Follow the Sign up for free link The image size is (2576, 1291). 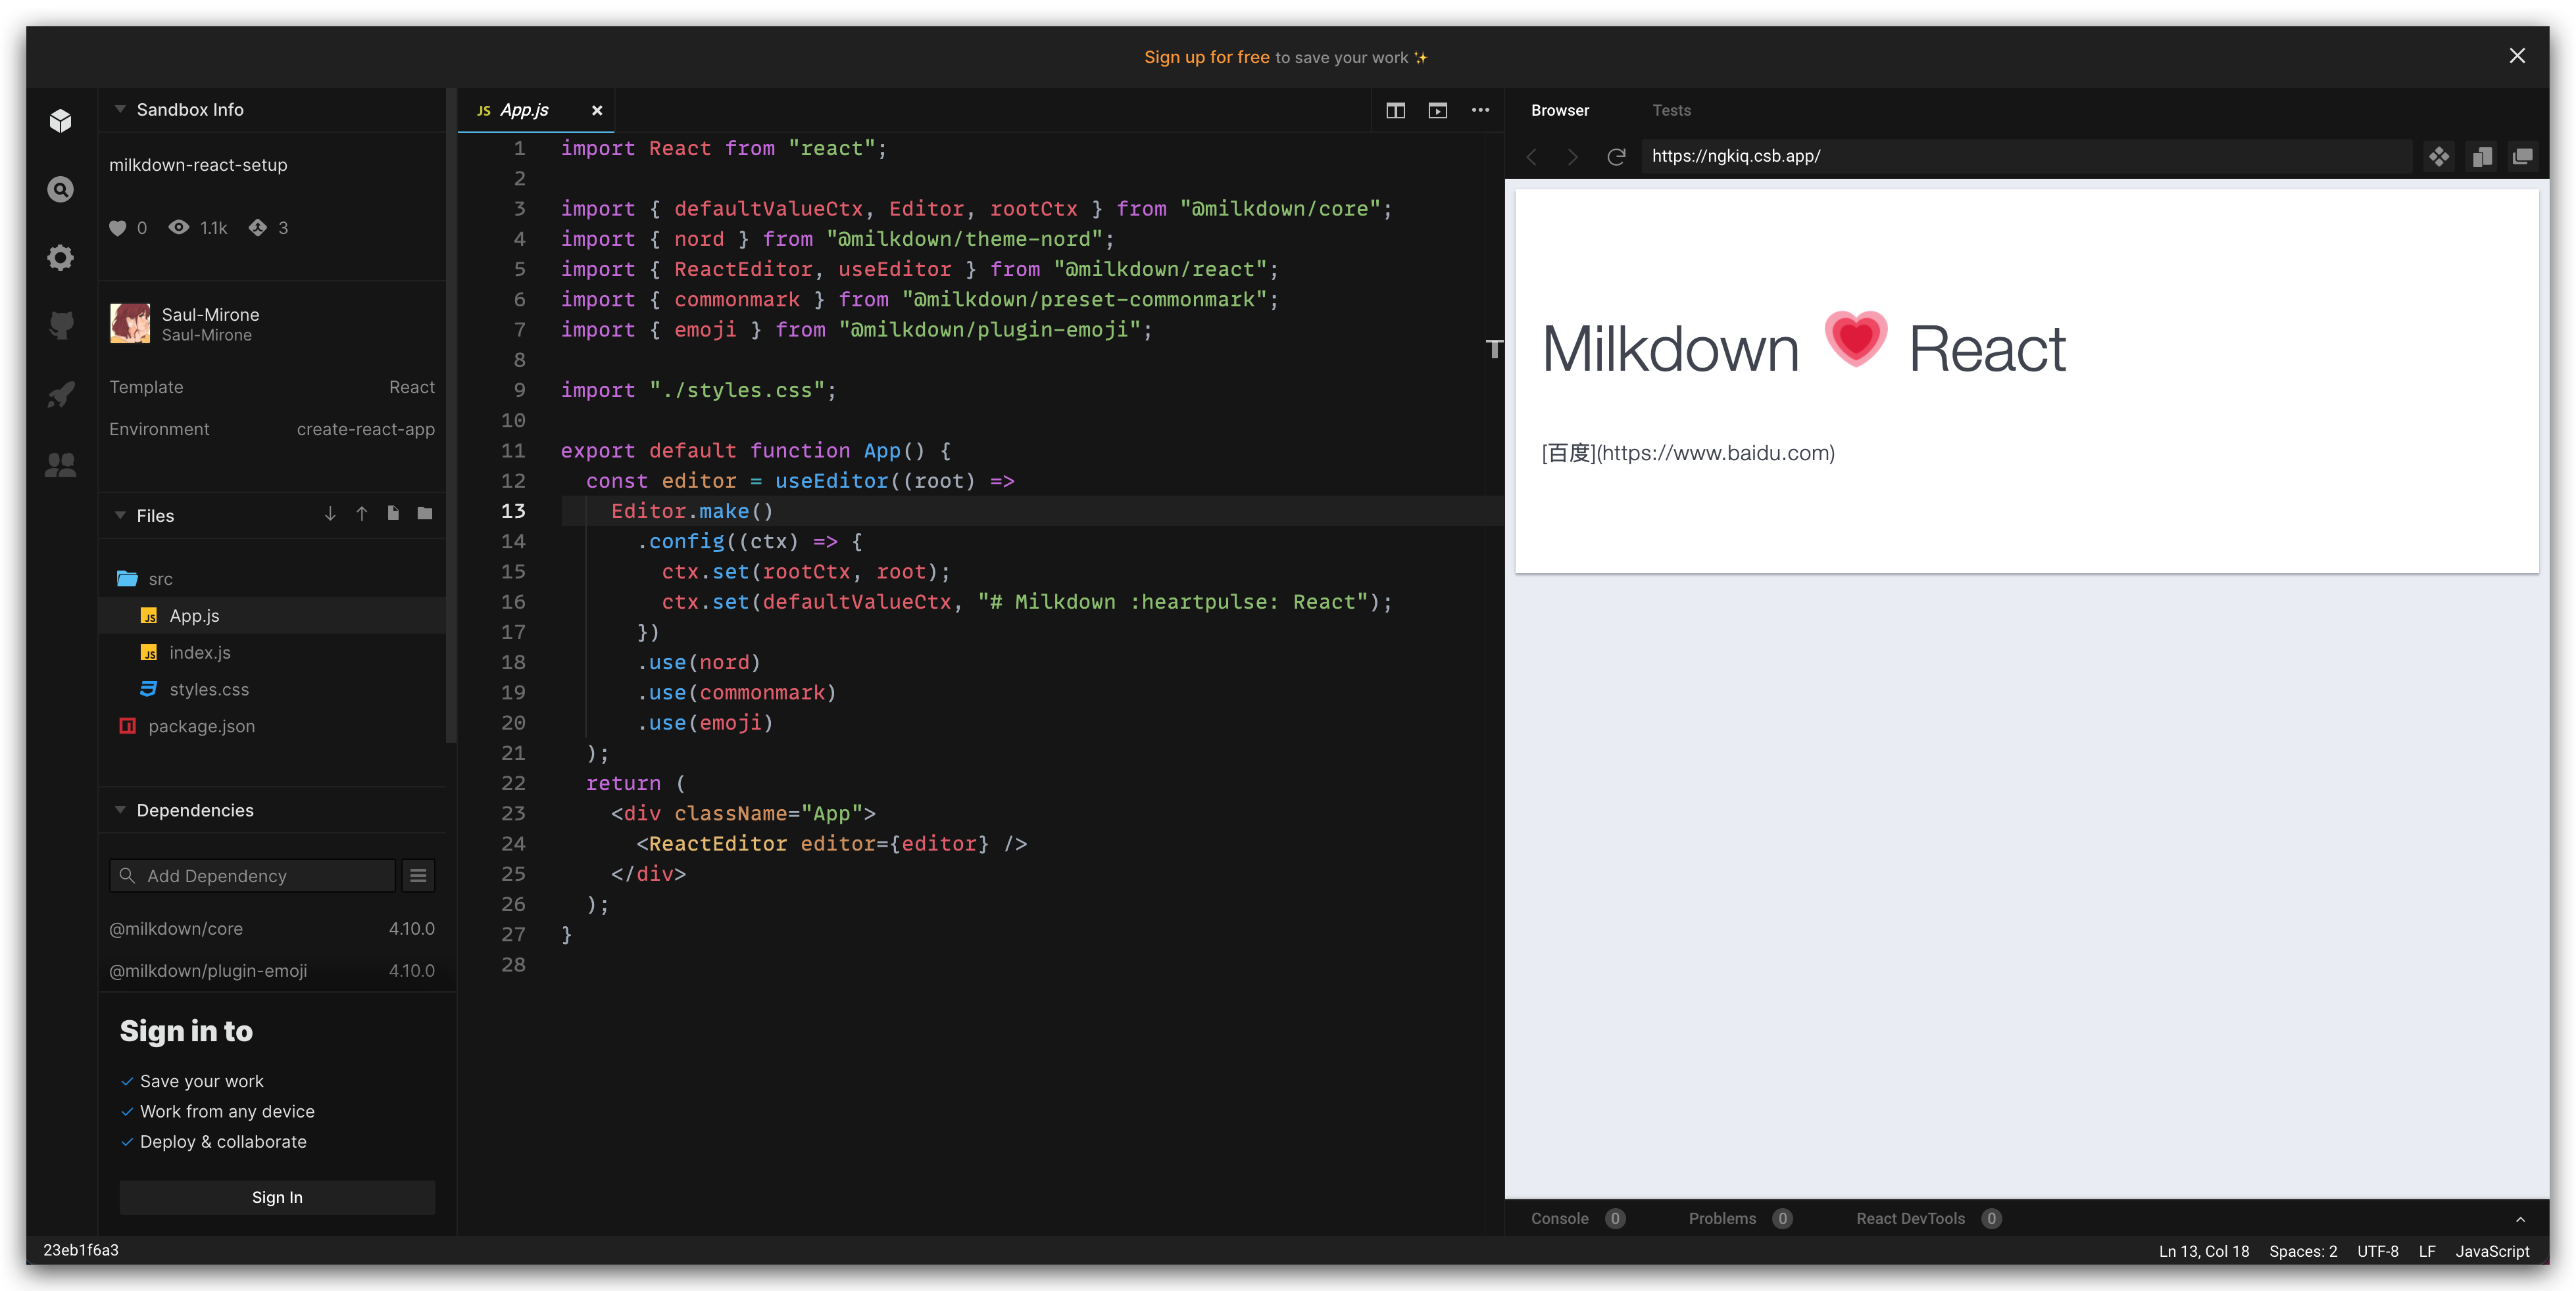tap(1207, 57)
